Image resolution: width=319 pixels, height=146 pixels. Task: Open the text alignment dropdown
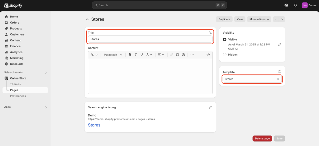point(161,55)
